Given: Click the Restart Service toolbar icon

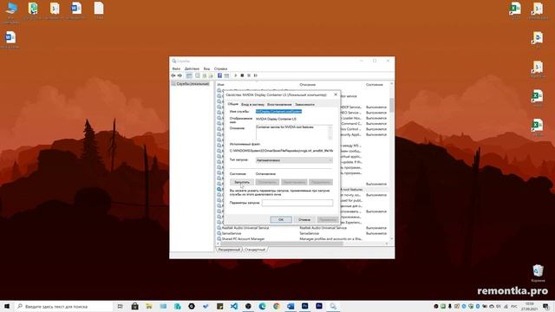Looking at the screenshot, I should pos(256,75).
